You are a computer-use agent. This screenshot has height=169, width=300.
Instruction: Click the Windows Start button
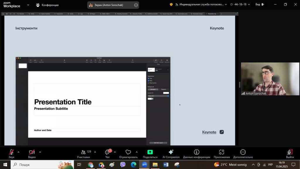pyautogui.click(x=5, y=164)
